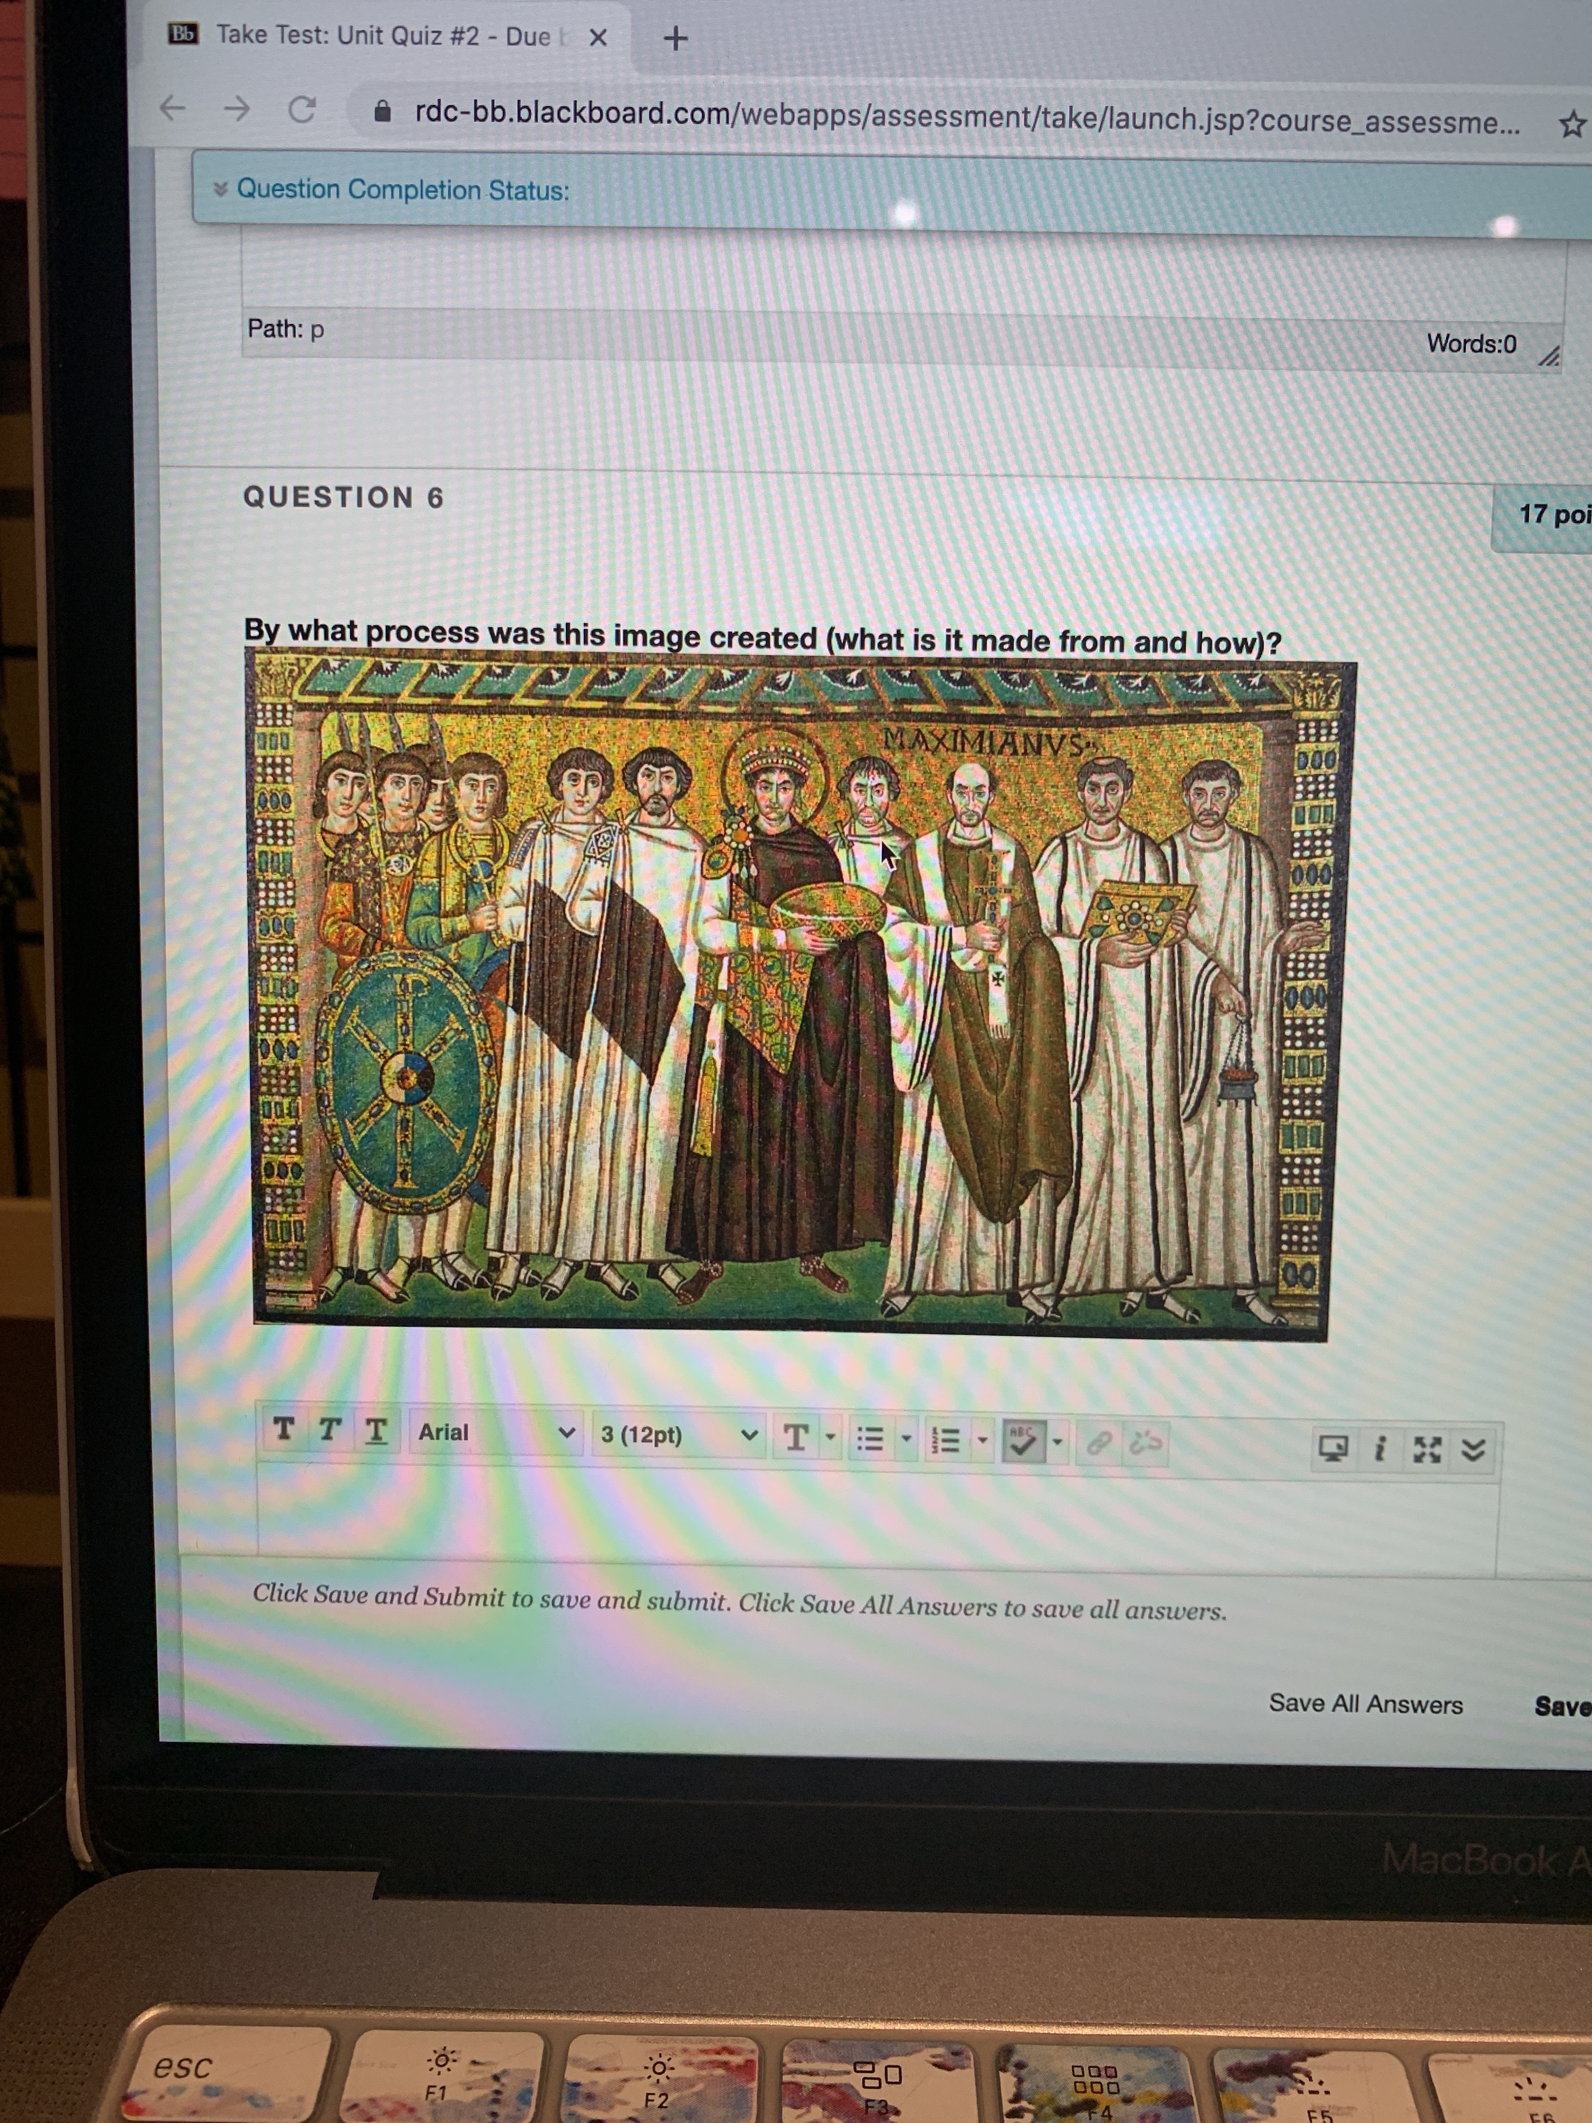Click the Words:0 word count
This screenshot has height=2123, width=1592.
pyautogui.click(x=1471, y=343)
